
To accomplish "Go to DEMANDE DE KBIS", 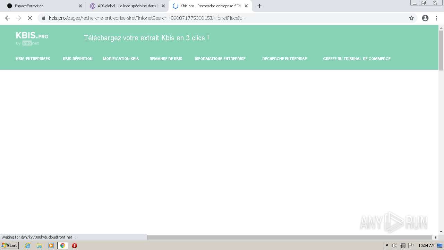I will coord(166,59).
